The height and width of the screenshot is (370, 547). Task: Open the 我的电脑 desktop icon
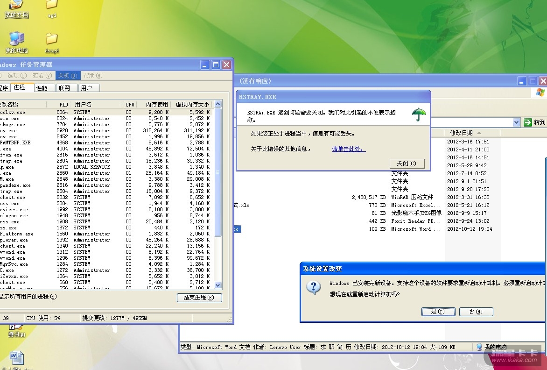17,39
